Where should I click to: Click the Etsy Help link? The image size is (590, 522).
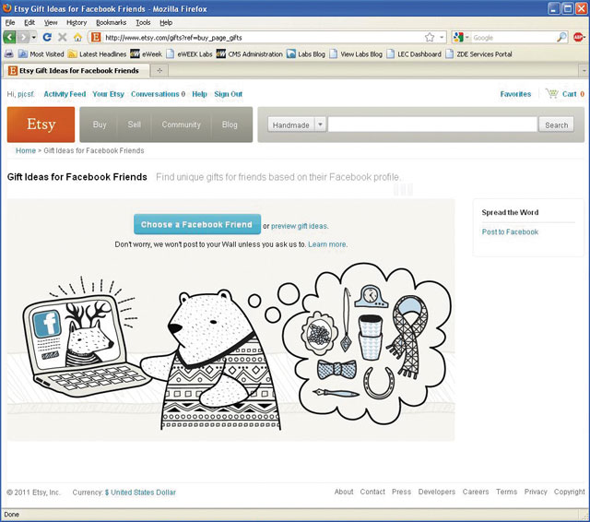coord(199,94)
